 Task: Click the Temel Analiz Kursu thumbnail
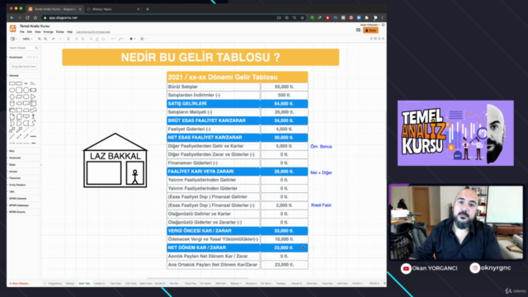pos(455,133)
